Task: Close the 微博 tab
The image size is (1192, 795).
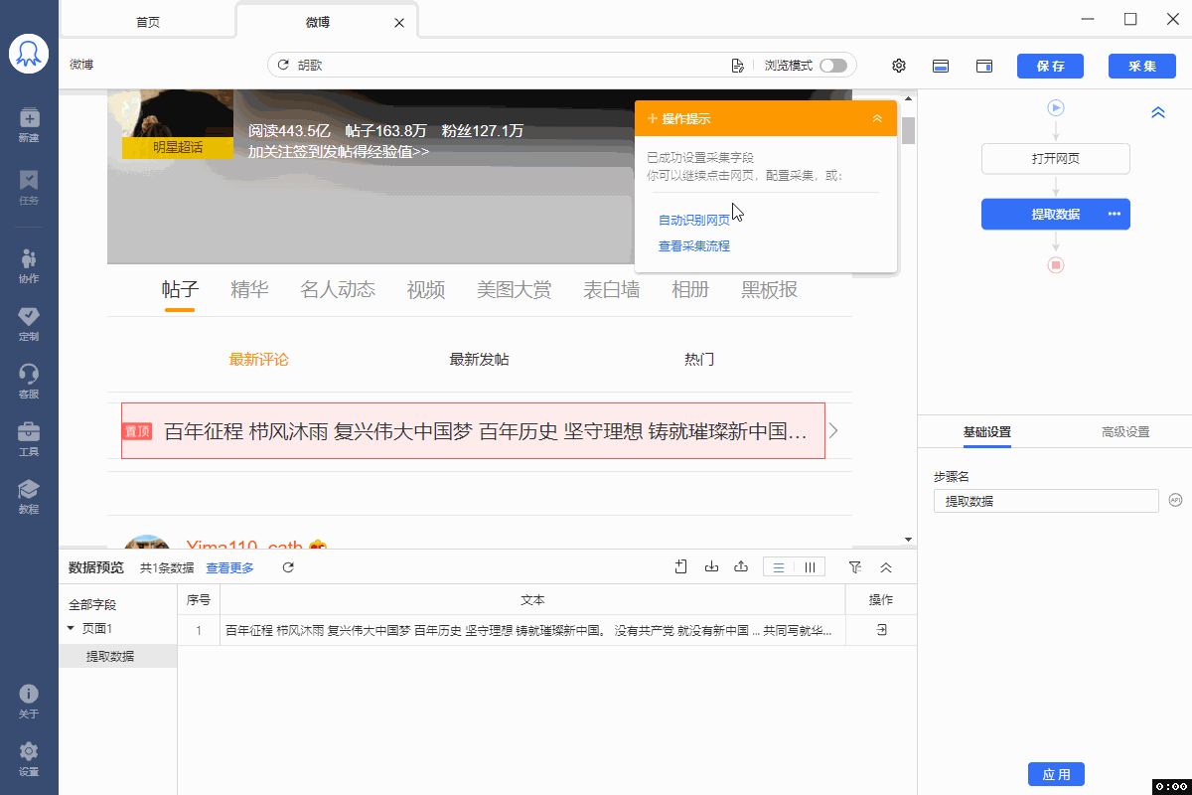Action: [399, 22]
